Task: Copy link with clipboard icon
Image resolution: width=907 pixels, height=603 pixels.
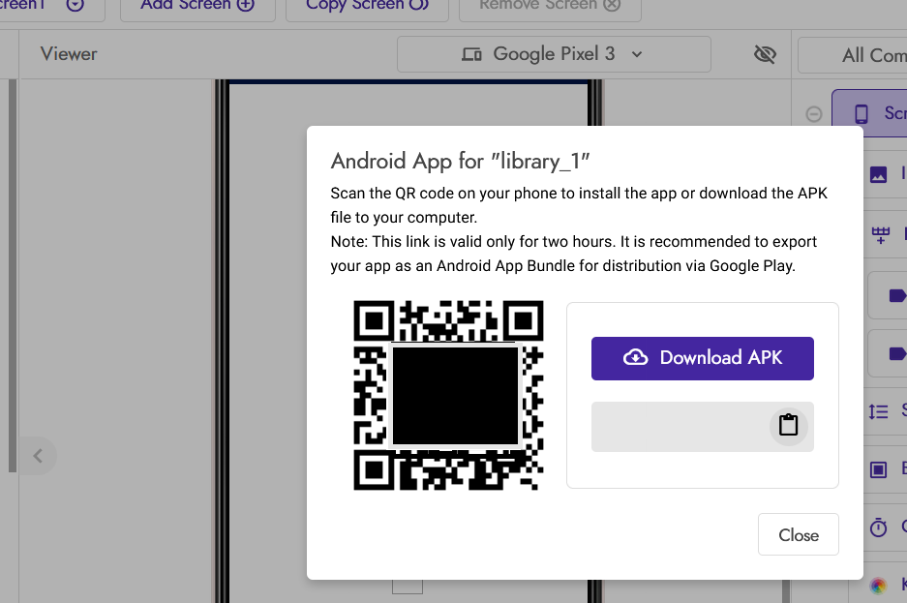Action: point(788,426)
